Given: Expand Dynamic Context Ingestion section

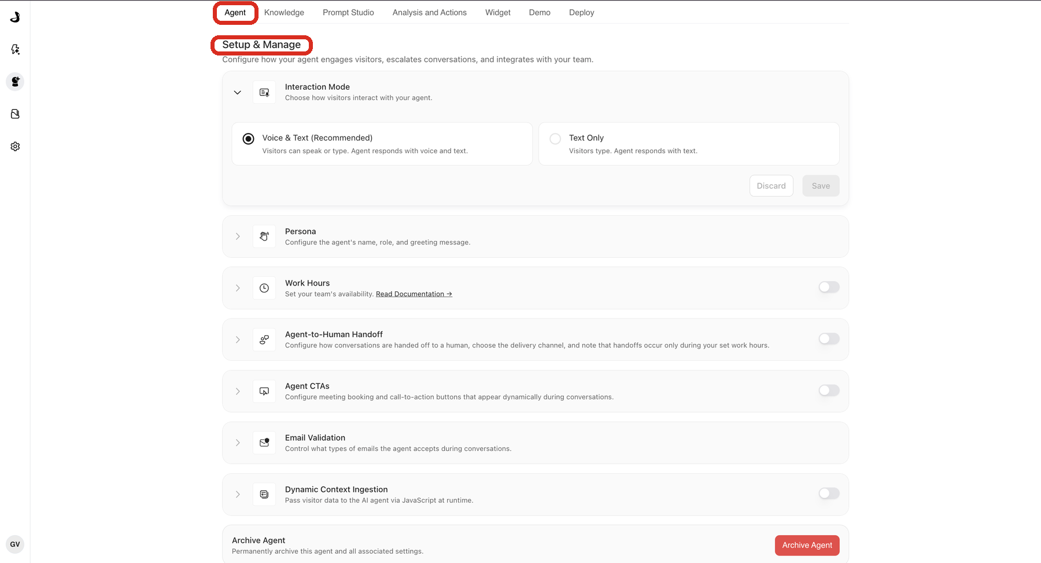Looking at the screenshot, I should coord(238,494).
